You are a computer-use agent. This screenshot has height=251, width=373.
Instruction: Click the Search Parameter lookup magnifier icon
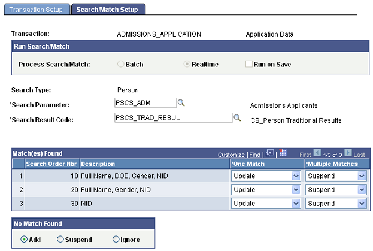point(181,103)
